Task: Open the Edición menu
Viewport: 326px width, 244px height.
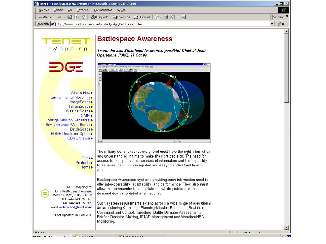Action: point(58,10)
